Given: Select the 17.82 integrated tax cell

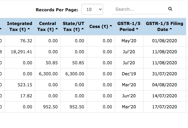Looking at the screenshot, I should (x=20, y=96).
